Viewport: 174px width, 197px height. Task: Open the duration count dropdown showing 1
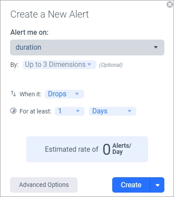click(x=70, y=111)
